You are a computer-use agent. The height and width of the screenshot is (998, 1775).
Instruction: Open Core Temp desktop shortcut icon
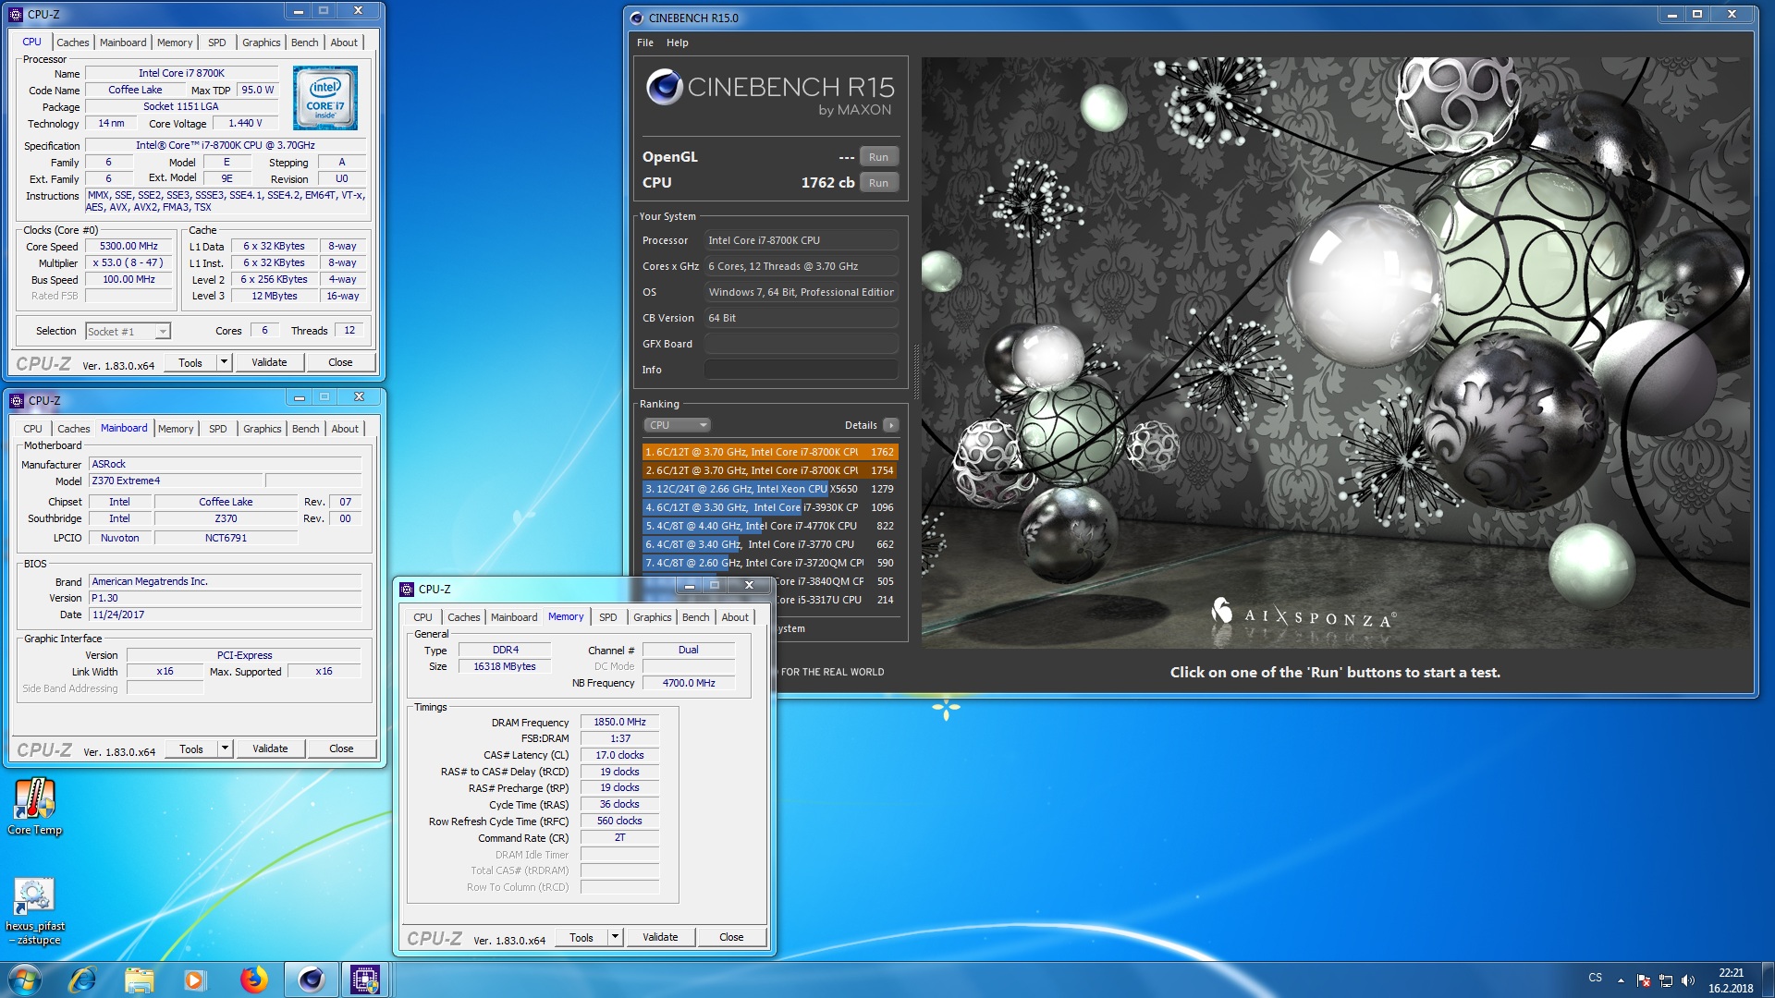click(34, 806)
